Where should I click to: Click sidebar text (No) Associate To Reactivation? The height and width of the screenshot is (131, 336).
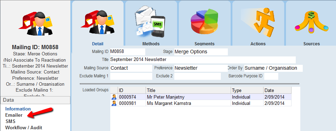click(x=35, y=60)
